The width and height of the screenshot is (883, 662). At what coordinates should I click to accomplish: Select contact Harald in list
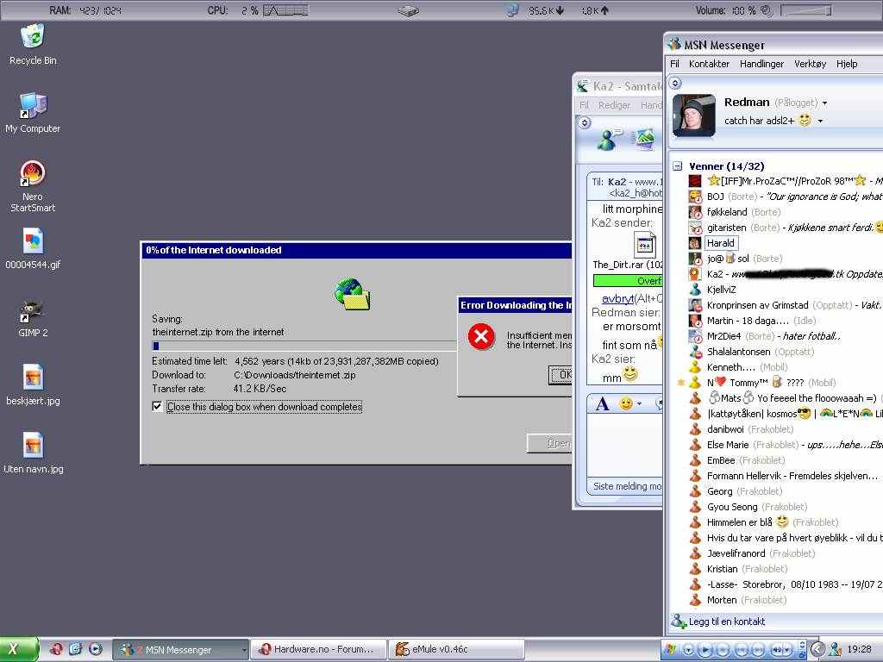point(720,243)
